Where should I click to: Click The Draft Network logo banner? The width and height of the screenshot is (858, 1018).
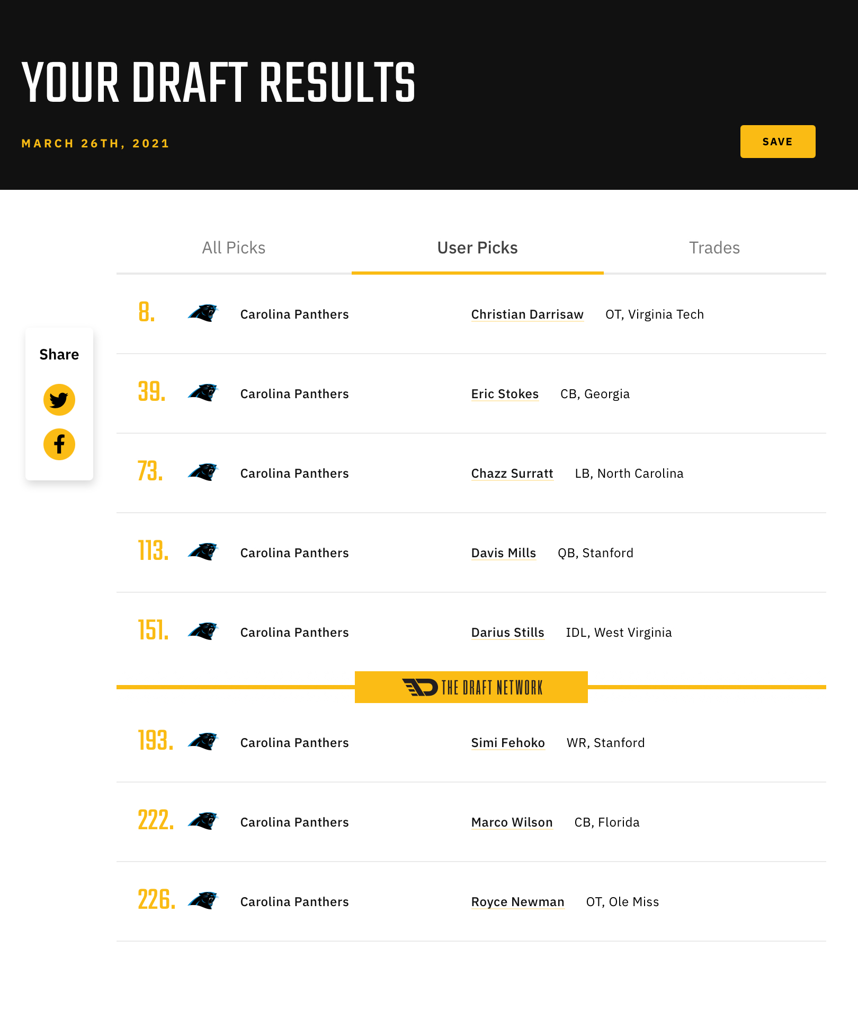(x=471, y=687)
